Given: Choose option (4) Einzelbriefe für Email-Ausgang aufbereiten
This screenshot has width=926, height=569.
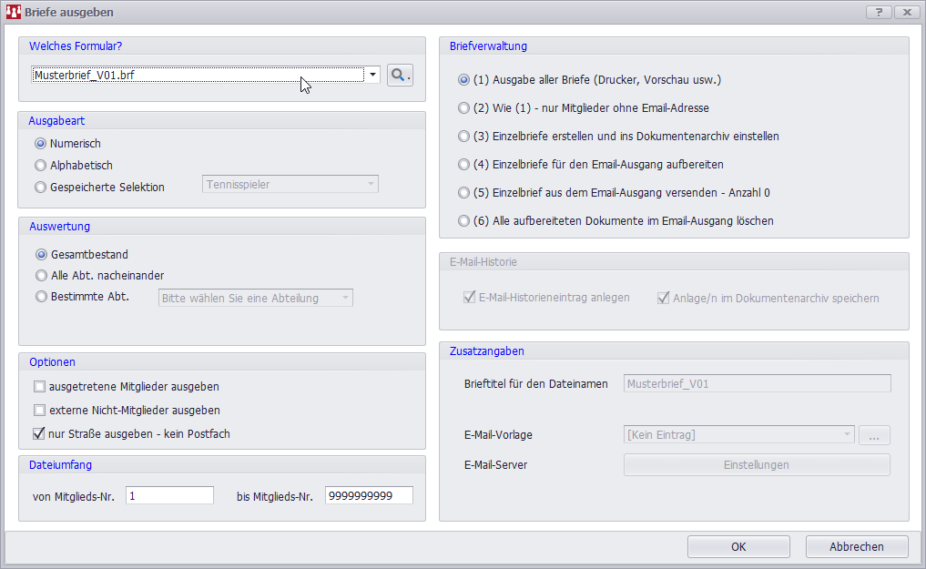Looking at the screenshot, I should [464, 165].
